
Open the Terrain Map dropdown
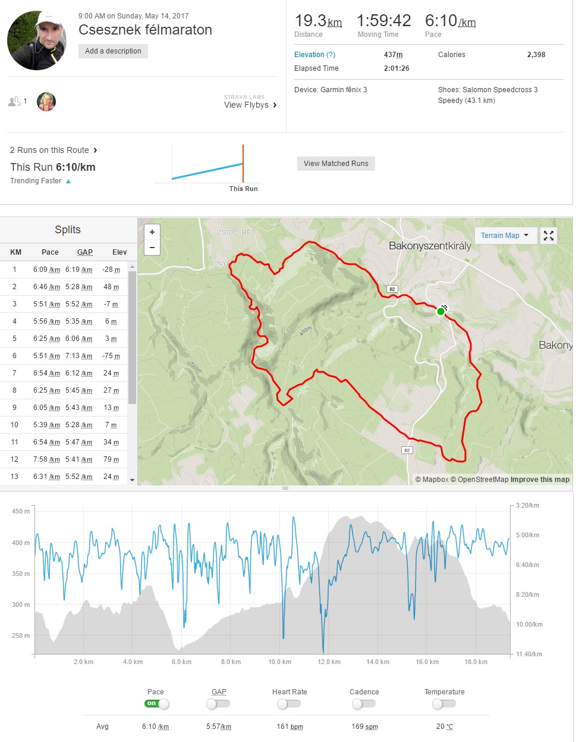(505, 236)
